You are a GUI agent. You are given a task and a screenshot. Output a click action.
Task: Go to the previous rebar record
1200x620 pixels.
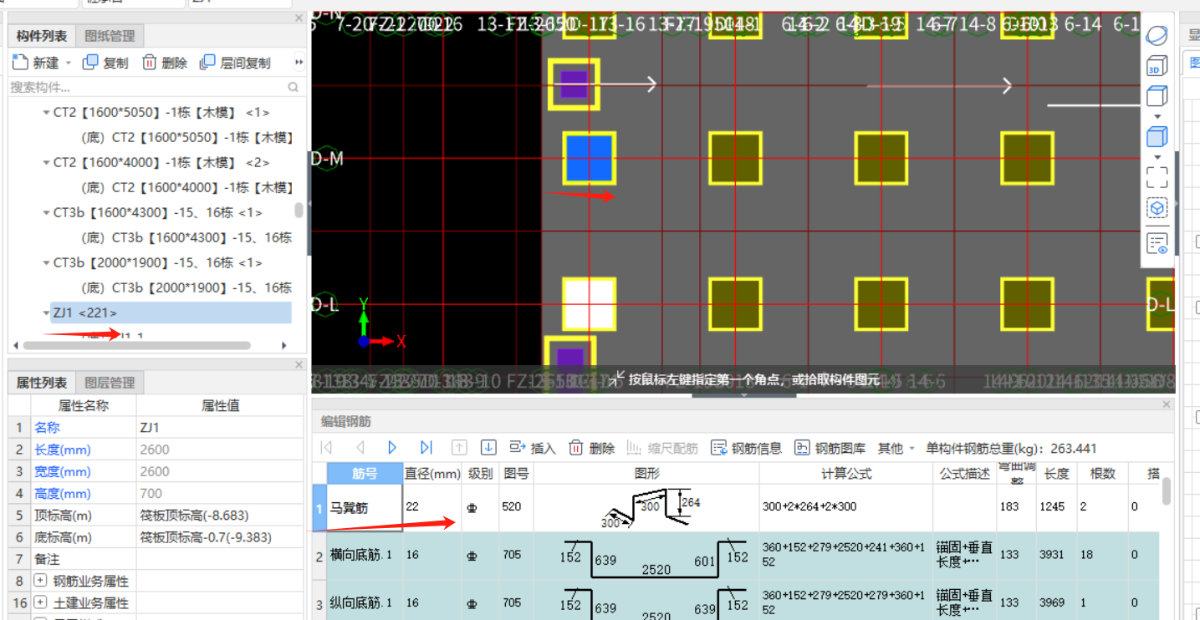point(360,448)
